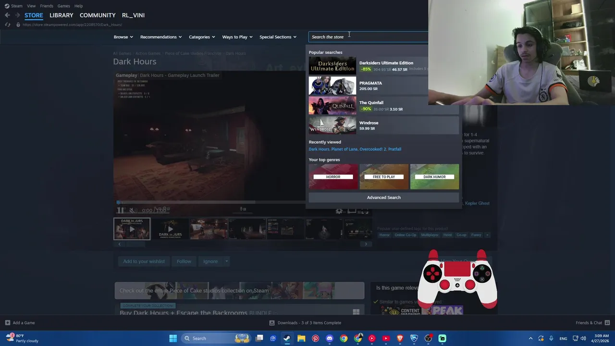615x346 pixels.
Task: Click the Ignore button
Action: click(x=210, y=261)
